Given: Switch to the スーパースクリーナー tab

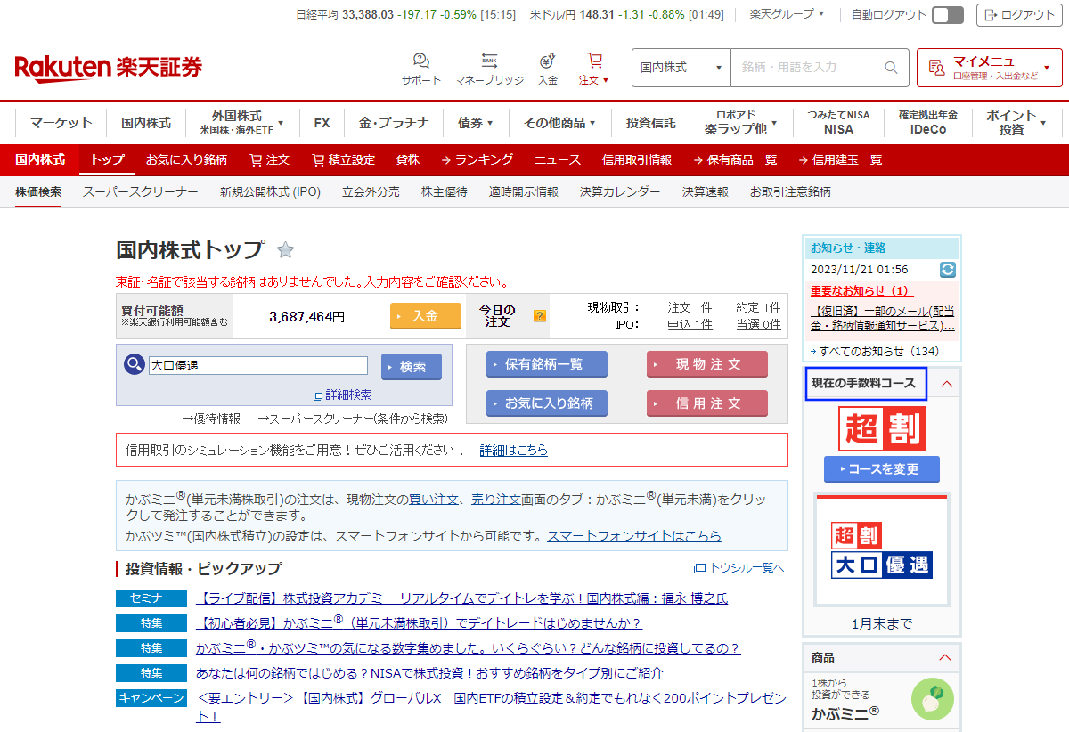Looking at the screenshot, I should [x=140, y=191].
